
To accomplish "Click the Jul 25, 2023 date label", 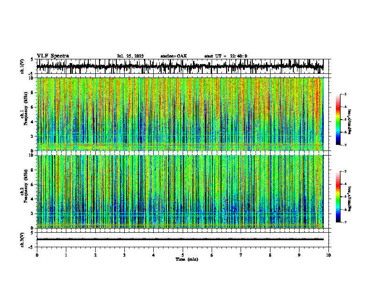I will [x=130, y=56].
